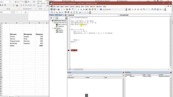Viewport: 173px width, 97px height.
Task: Close the Locals window panel
Action: (x=123, y=72)
